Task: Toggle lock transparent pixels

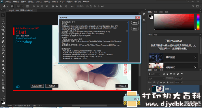Action: [154, 83]
